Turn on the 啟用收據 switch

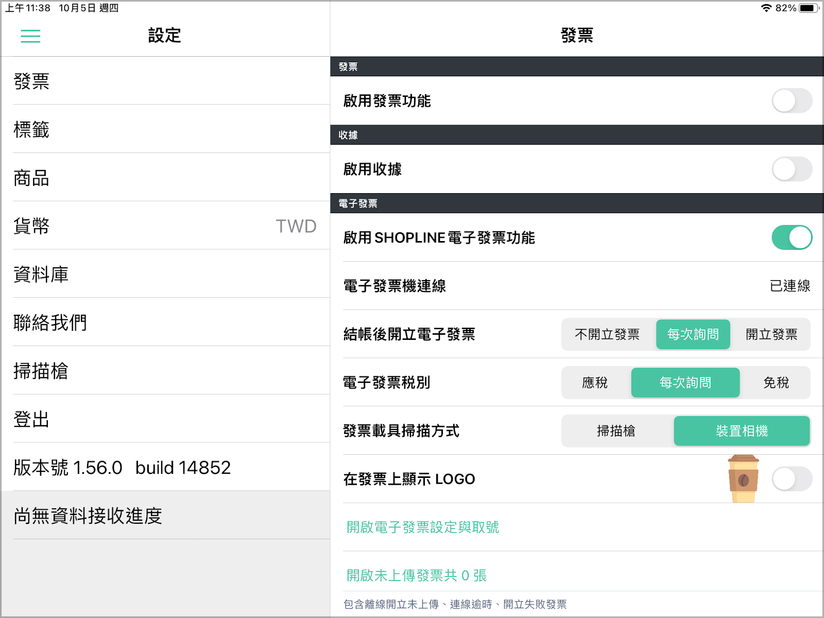click(792, 169)
